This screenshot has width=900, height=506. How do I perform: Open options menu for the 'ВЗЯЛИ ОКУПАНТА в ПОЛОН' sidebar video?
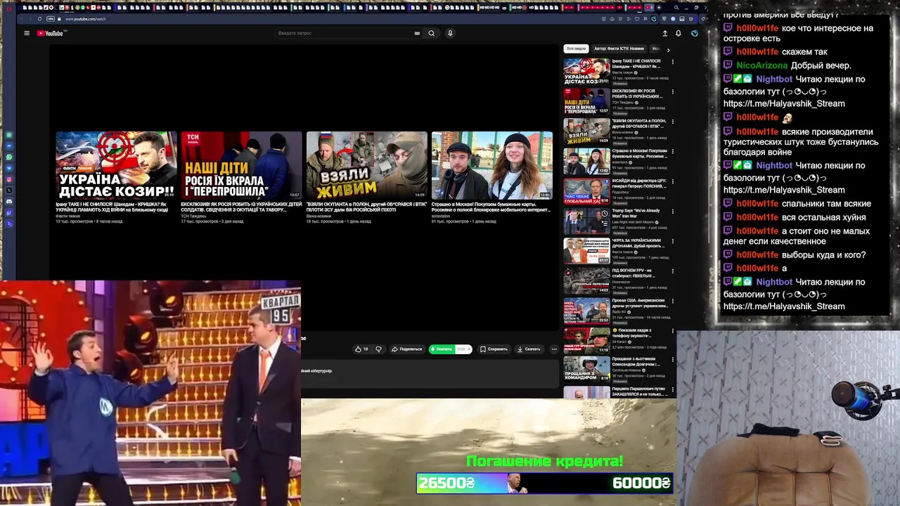(x=672, y=122)
